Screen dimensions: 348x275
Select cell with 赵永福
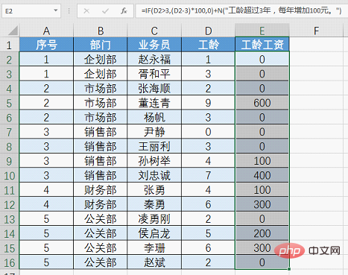[x=154, y=59]
